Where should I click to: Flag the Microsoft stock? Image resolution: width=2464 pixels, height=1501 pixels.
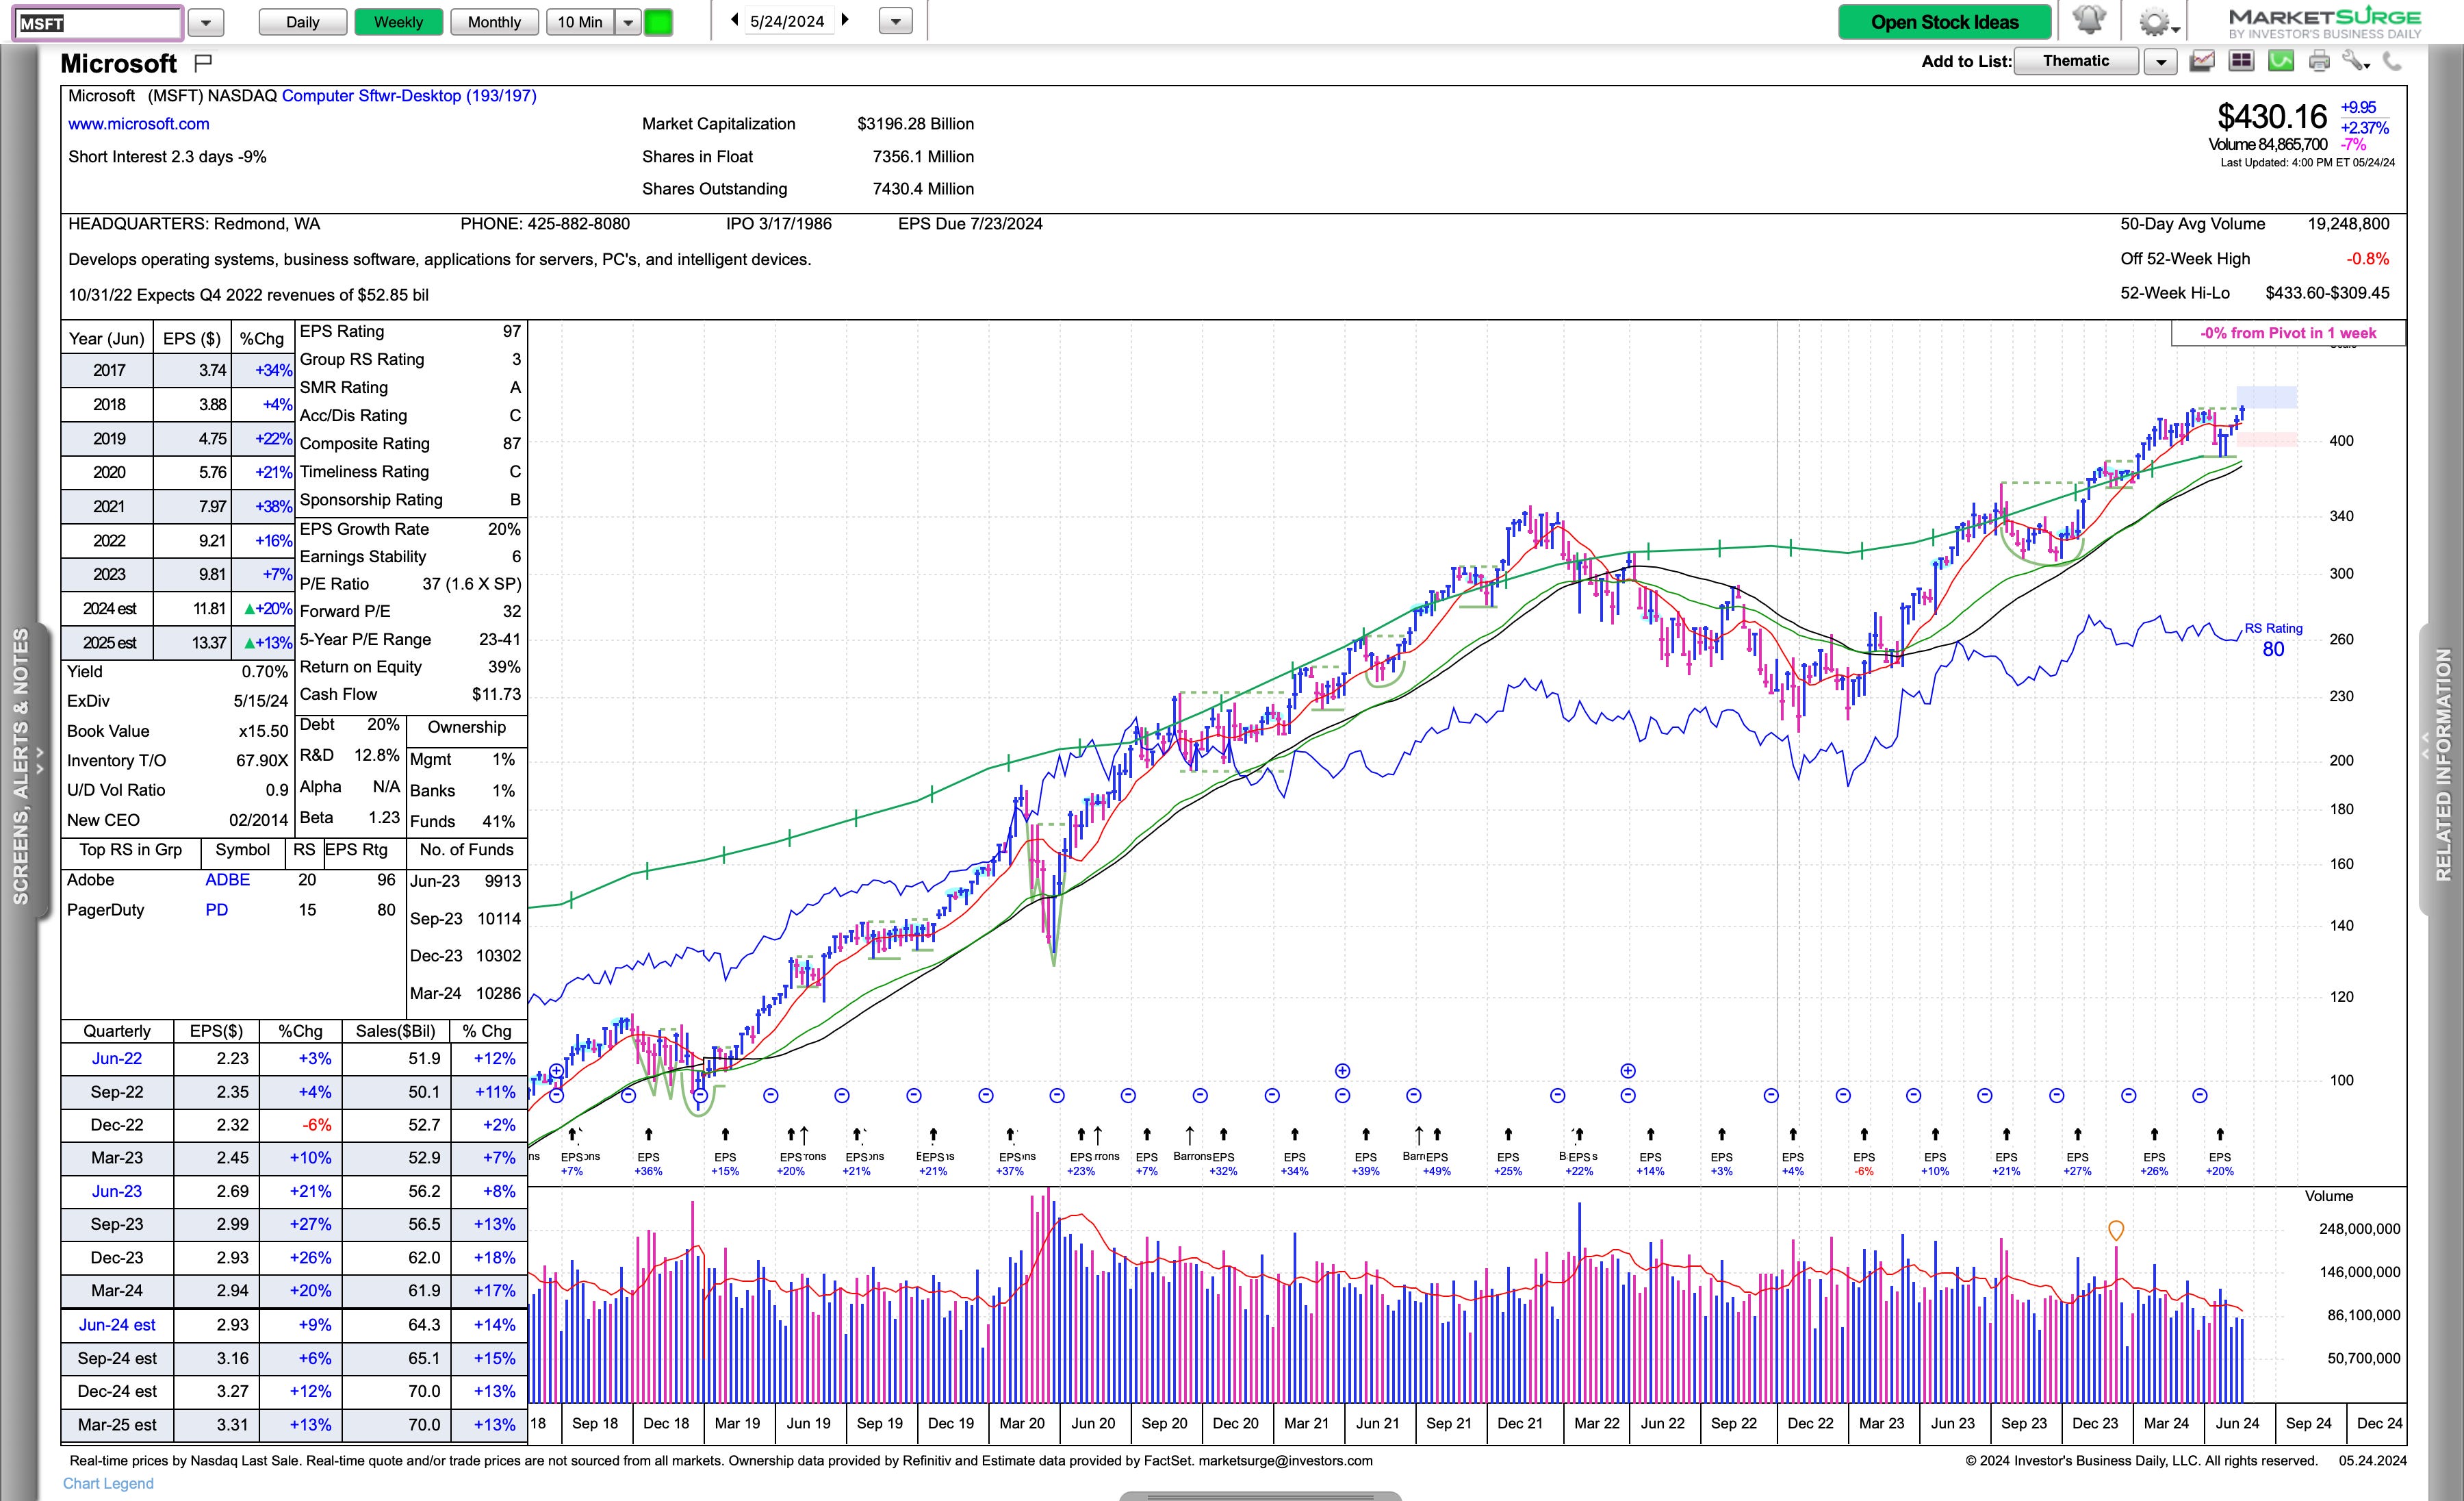pos(203,63)
